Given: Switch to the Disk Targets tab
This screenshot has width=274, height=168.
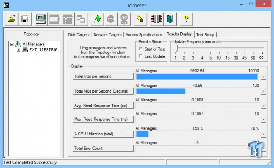Looking at the screenshot, I should point(79,35).
